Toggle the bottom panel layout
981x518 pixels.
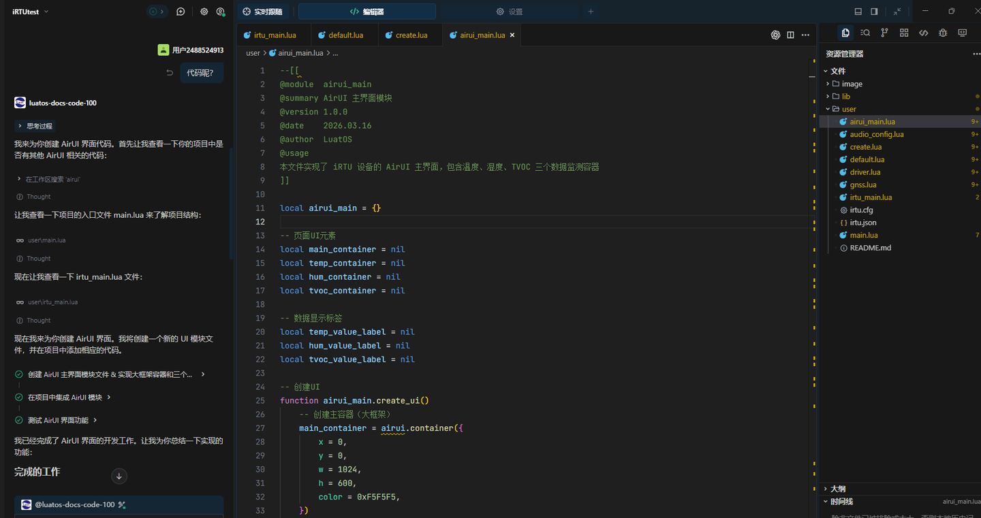(858, 12)
